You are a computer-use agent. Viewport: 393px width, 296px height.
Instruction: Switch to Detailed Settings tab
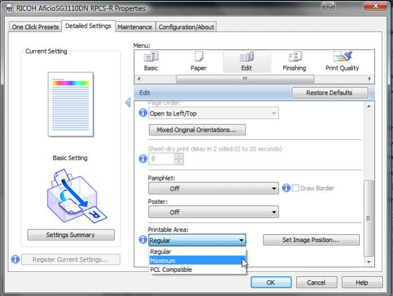click(x=88, y=26)
